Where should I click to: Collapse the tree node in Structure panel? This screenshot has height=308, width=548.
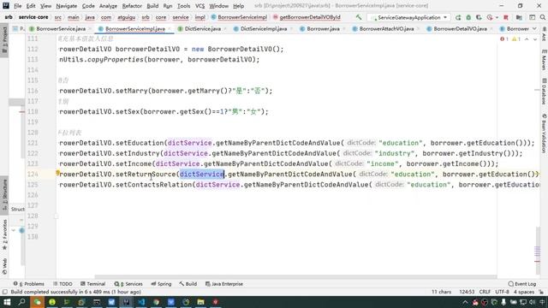pyautogui.click(x=14, y=230)
